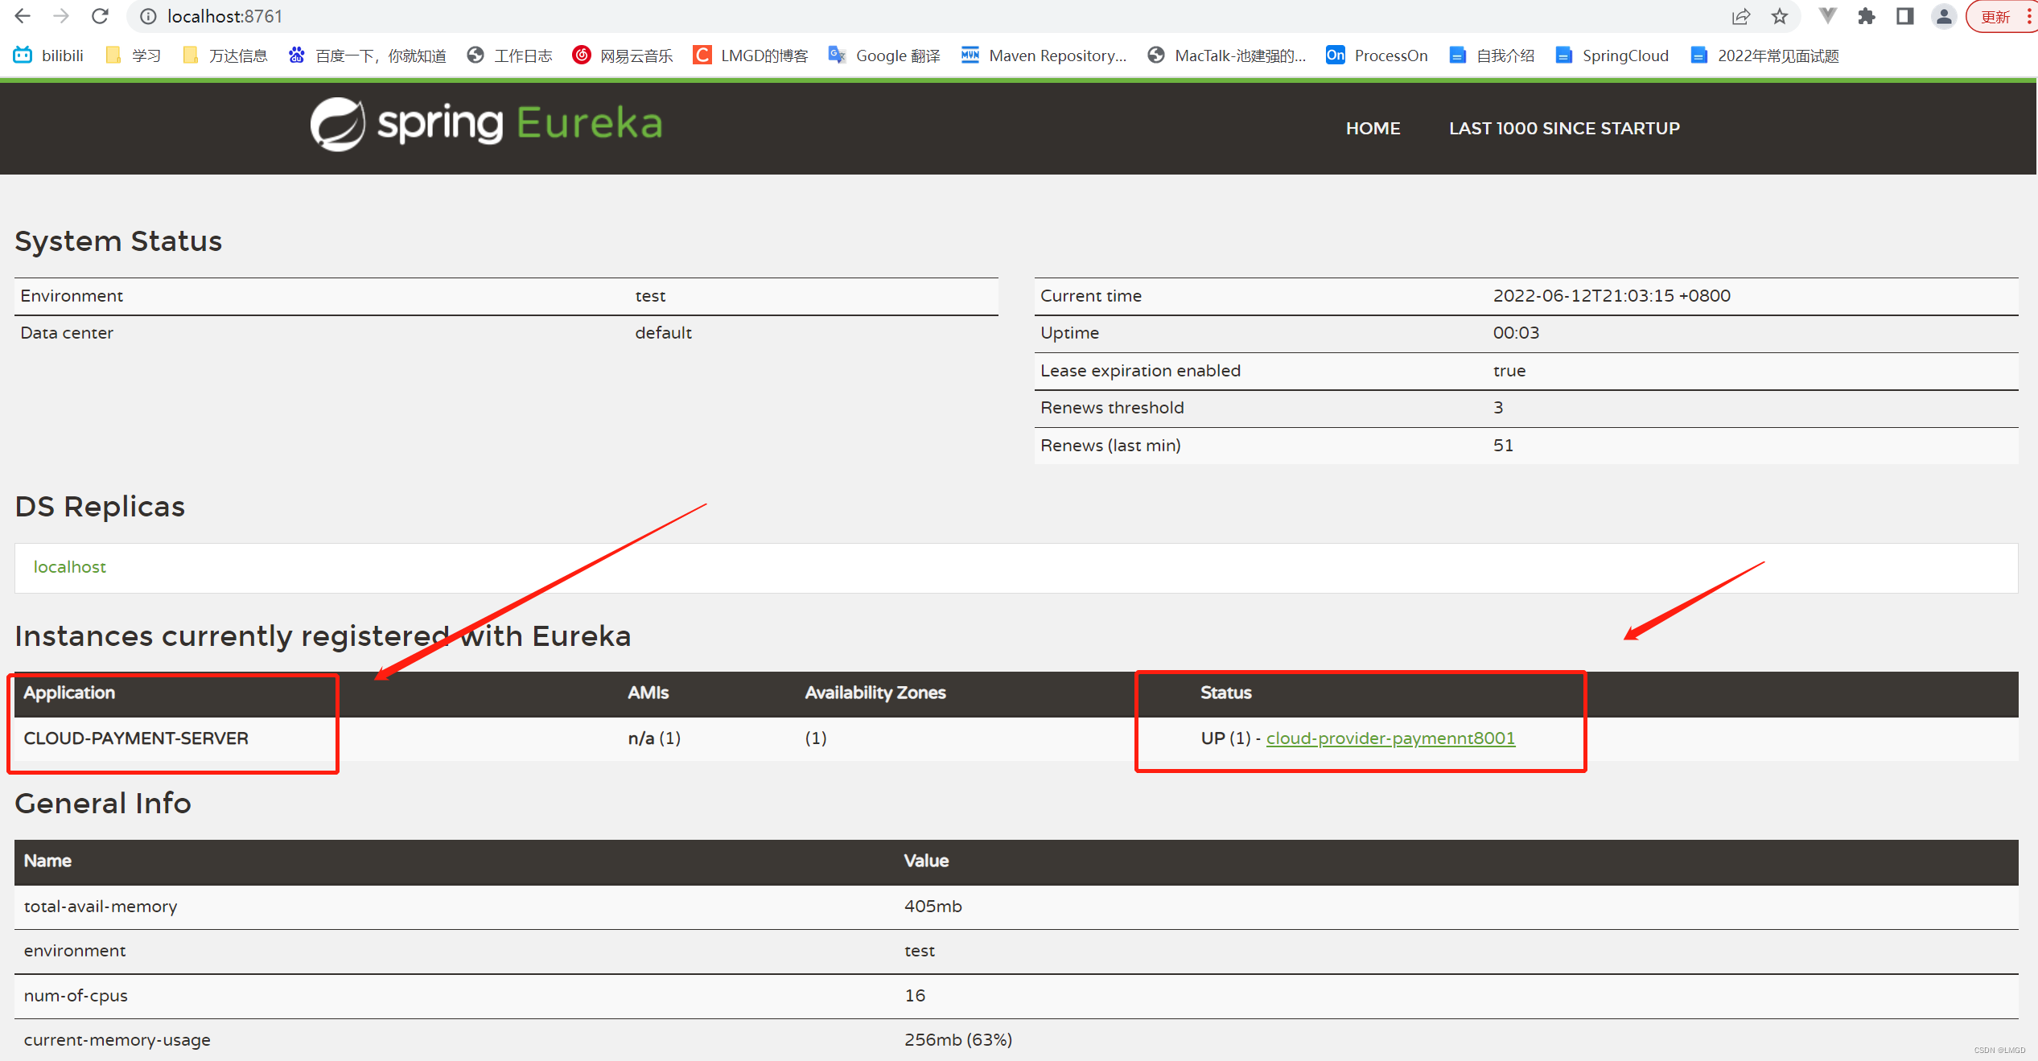Open the ProcessOn bookmark
Image resolution: width=2038 pixels, height=1061 pixels.
pos(1377,56)
